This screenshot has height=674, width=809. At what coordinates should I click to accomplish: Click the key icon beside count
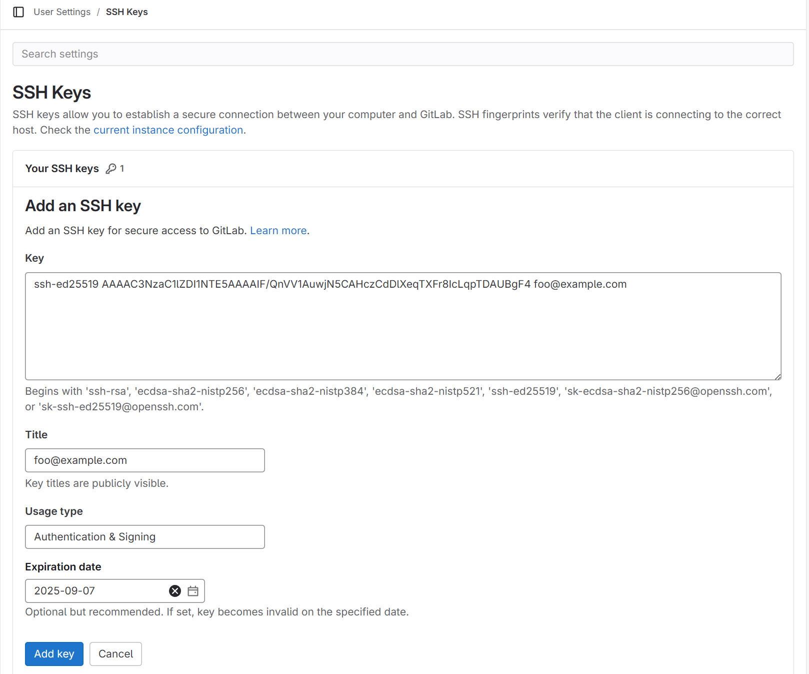[111, 169]
